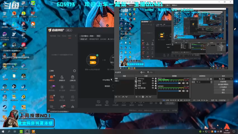Expand the 类型 pill beside 直播伴侣 logo
The width and height of the screenshot is (238, 134).
pyautogui.click(x=69, y=30)
